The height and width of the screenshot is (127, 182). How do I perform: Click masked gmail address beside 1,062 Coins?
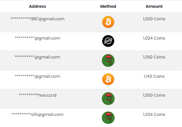[x=37, y=57]
